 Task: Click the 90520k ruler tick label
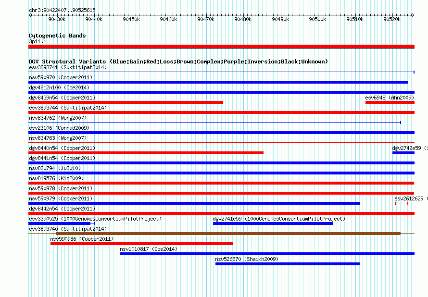point(392,19)
